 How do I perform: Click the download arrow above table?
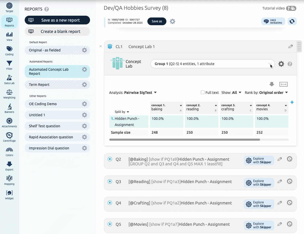coord(272,84)
